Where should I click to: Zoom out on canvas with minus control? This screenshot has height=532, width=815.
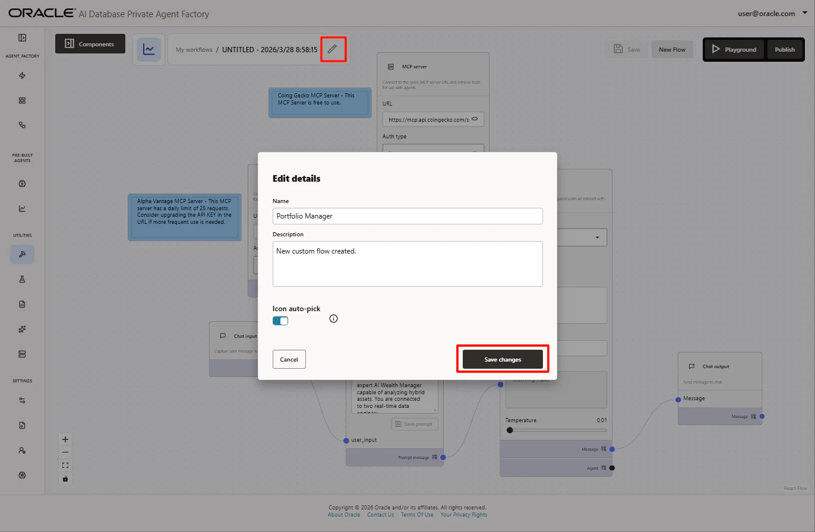coord(65,452)
